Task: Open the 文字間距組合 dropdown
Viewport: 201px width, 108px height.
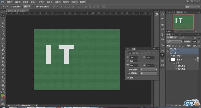Action: [x=148, y=73]
